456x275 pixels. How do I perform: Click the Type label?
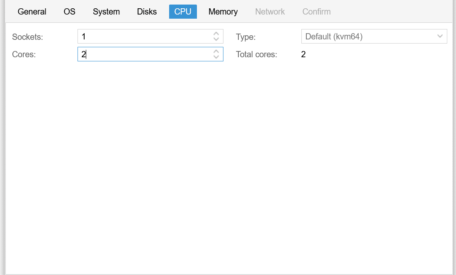point(246,37)
